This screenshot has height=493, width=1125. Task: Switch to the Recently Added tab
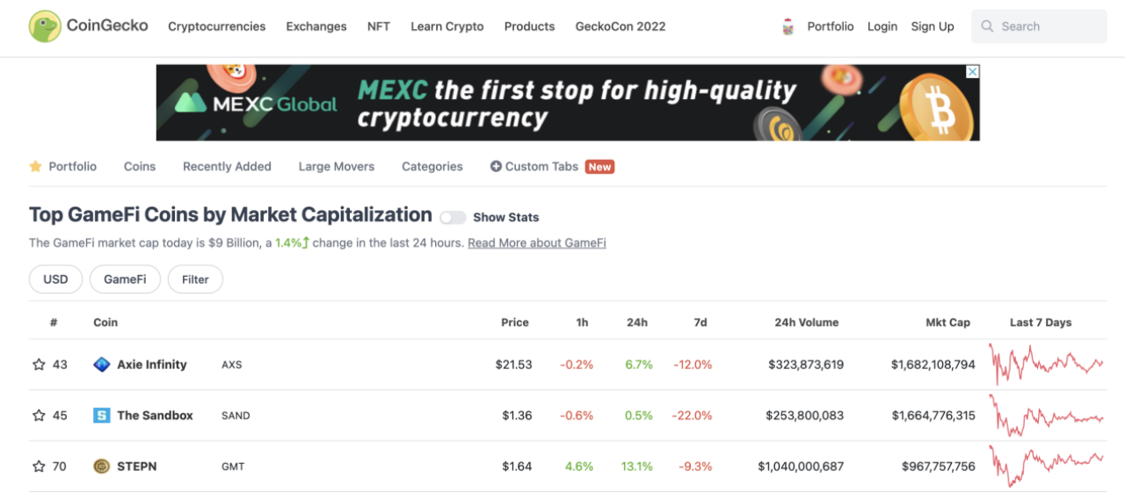tap(227, 166)
